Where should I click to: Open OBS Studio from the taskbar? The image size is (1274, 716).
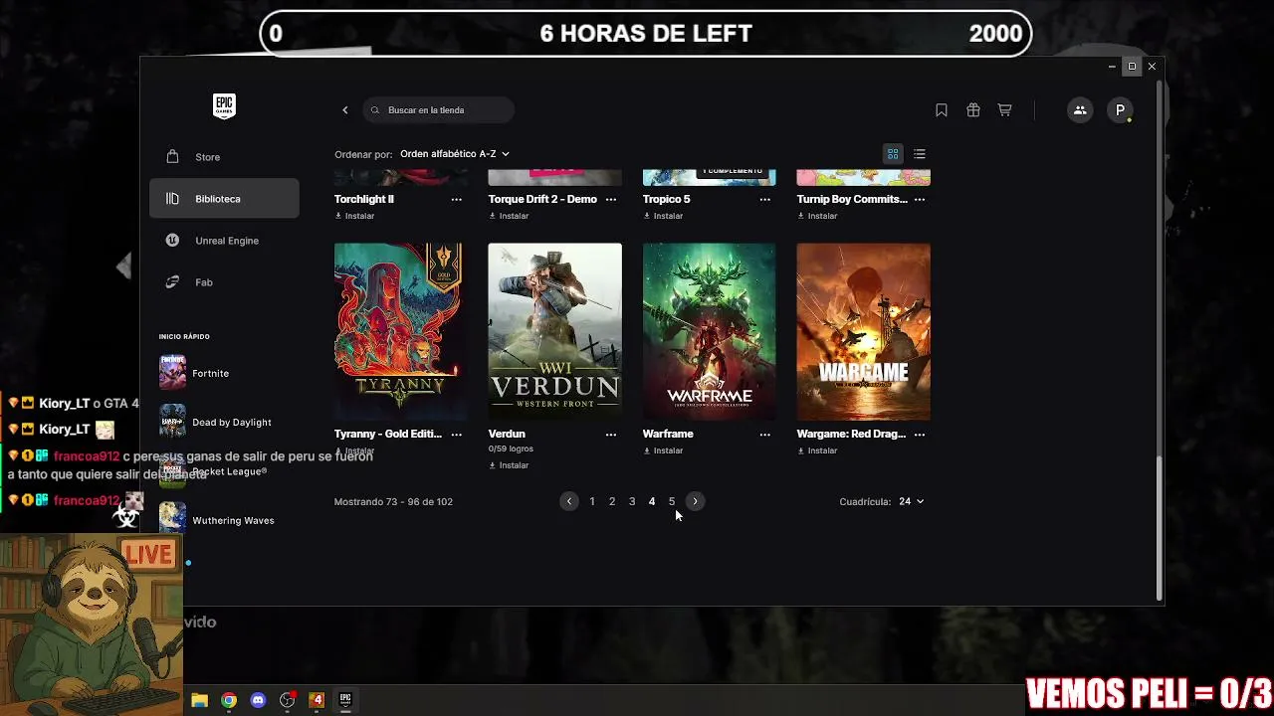288,700
